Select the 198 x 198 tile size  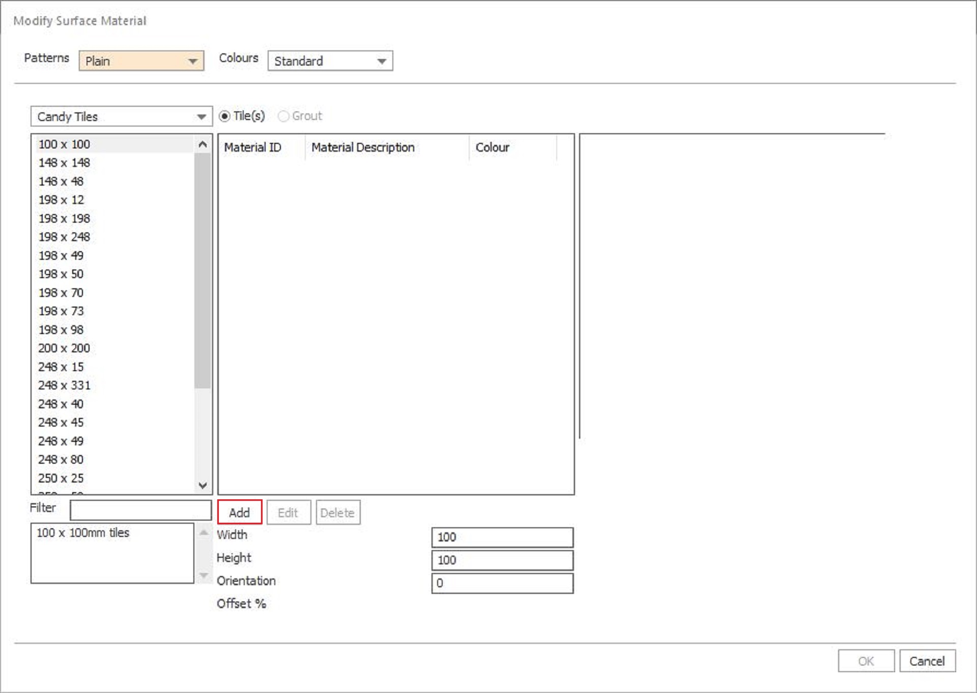pyautogui.click(x=114, y=219)
